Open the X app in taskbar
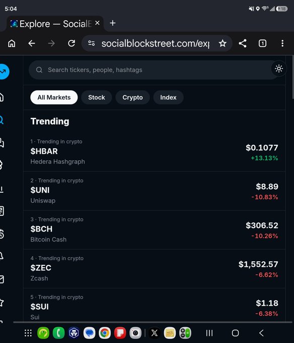The width and height of the screenshot is (294, 343). [x=155, y=333]
